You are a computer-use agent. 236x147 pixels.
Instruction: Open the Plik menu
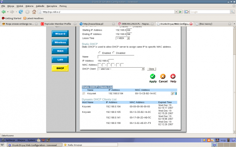click(3, 6)
